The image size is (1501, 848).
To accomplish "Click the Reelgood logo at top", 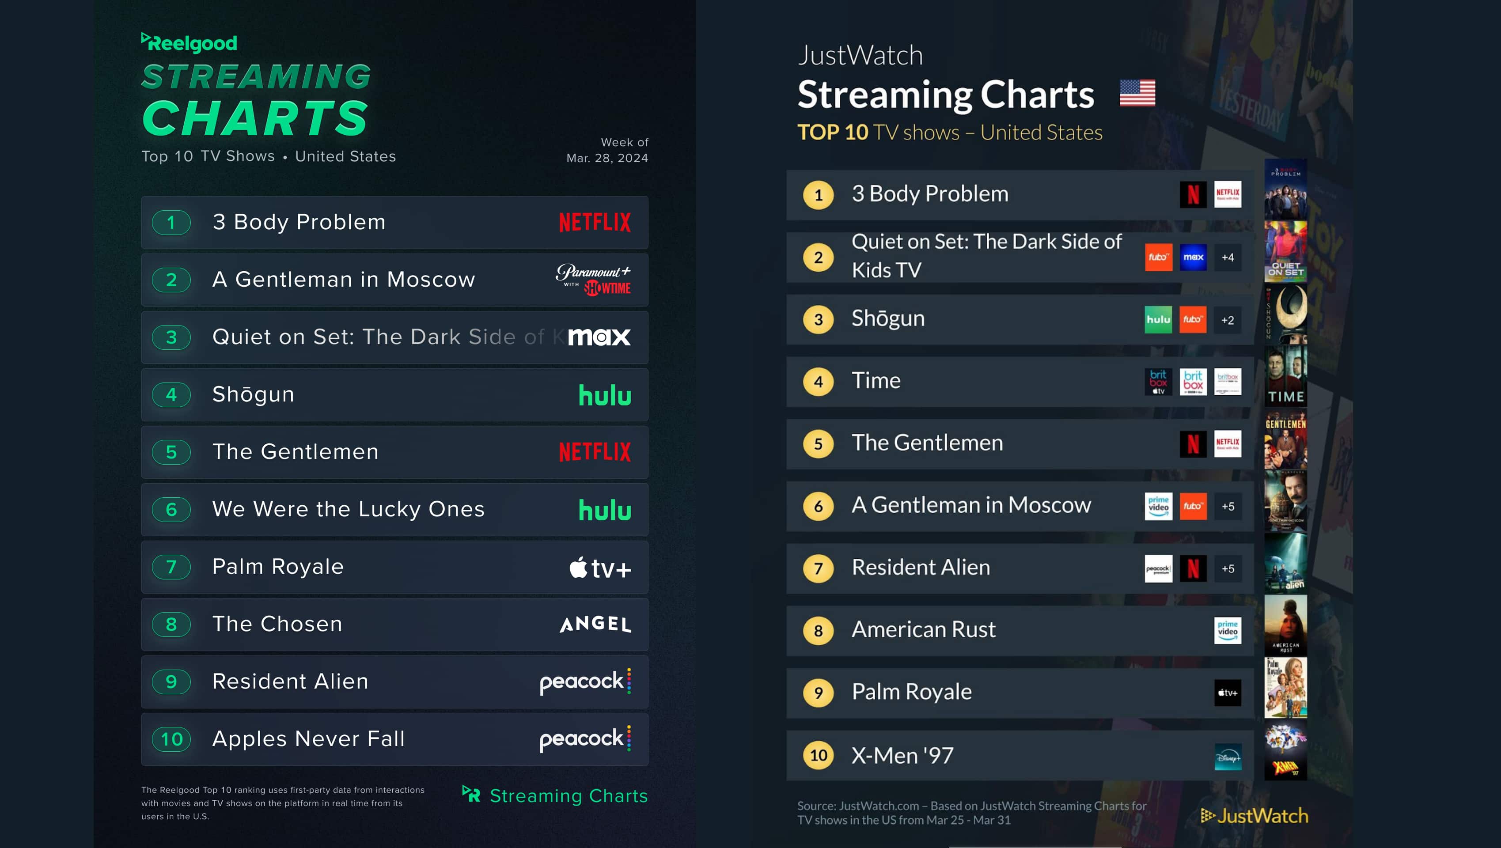I will coord(190,42).
